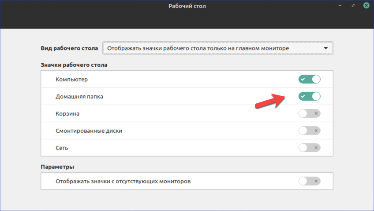Enable the Сеть desktop icon toggle
This screenshot has height=211, width=374.
coord(309,148)
